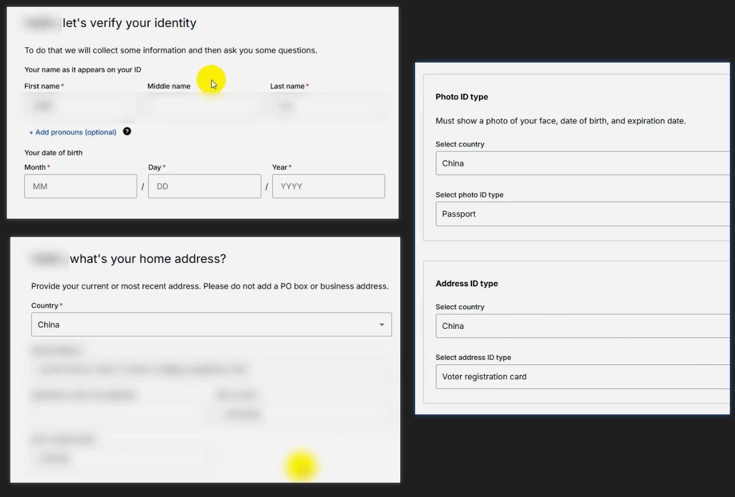Viewport: 735px width, 497px height.
Task: Click the blurred street address field under Country
Action: pyautogui.click(x=211, y=370)
